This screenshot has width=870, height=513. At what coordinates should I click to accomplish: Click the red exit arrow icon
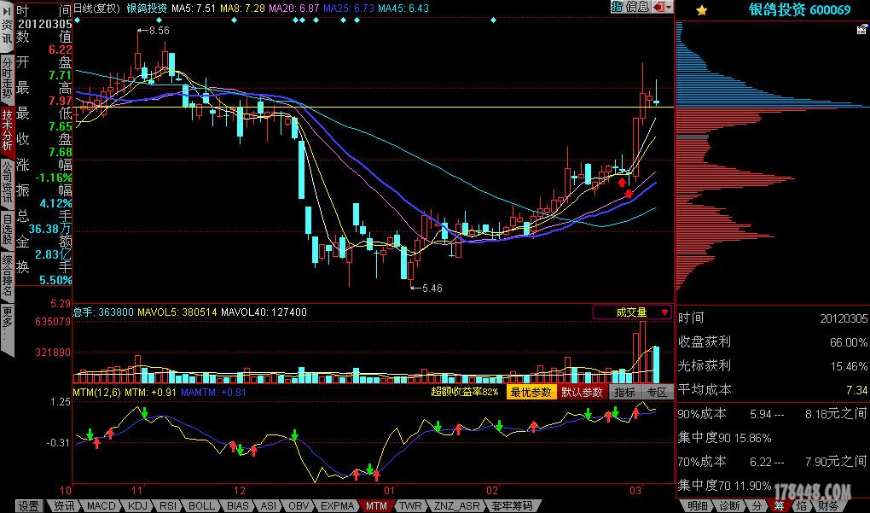click(x=657, y=7)
